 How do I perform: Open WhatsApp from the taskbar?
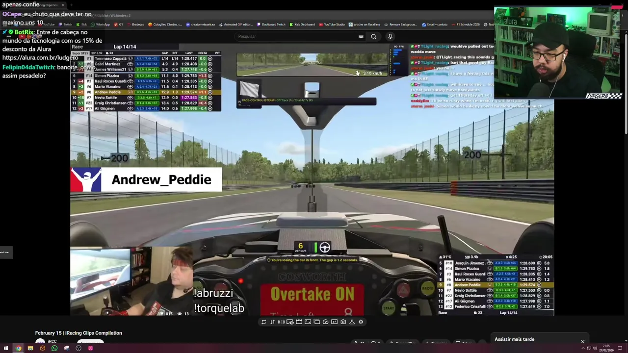point(54,348)
